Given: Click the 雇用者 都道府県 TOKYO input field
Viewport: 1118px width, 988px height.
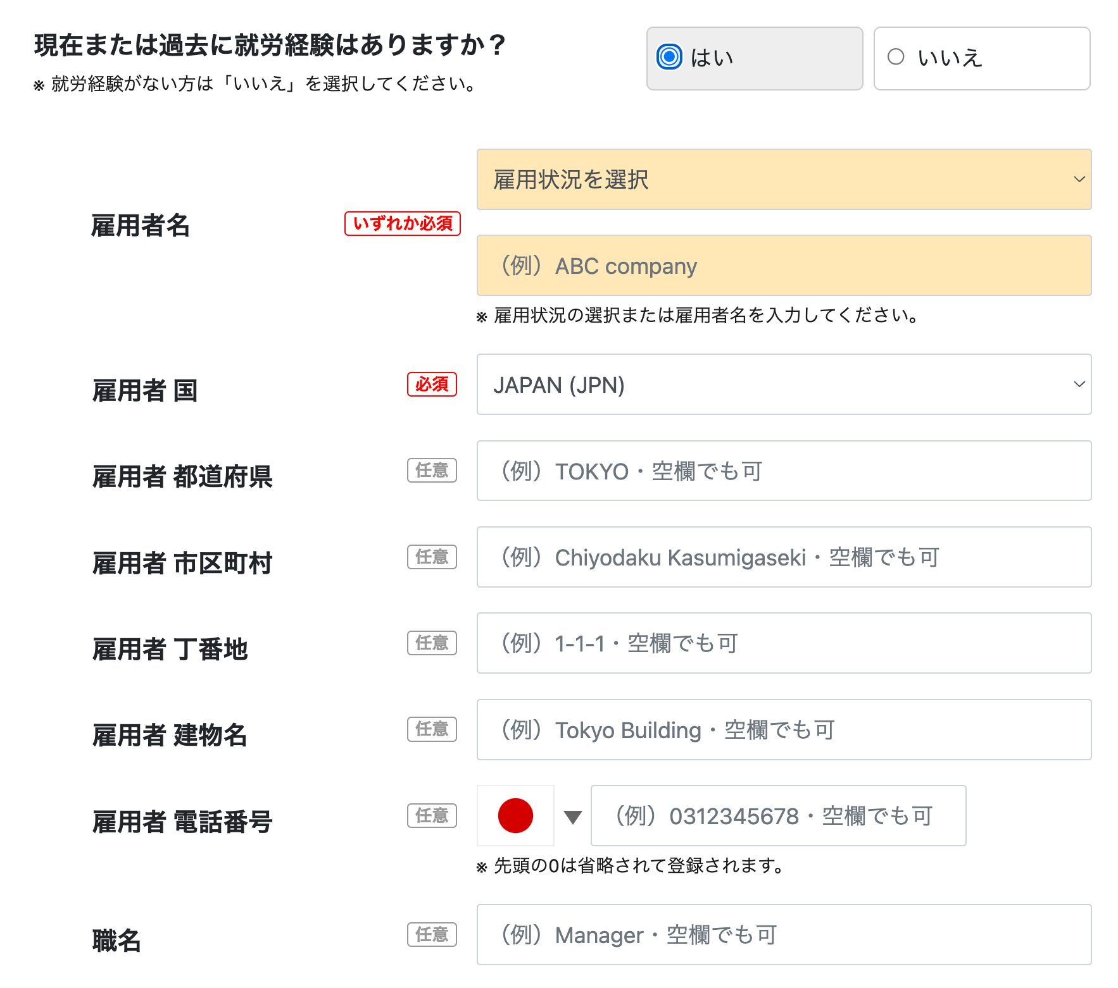Looking at the screenshot, I should tap(784, 471).
